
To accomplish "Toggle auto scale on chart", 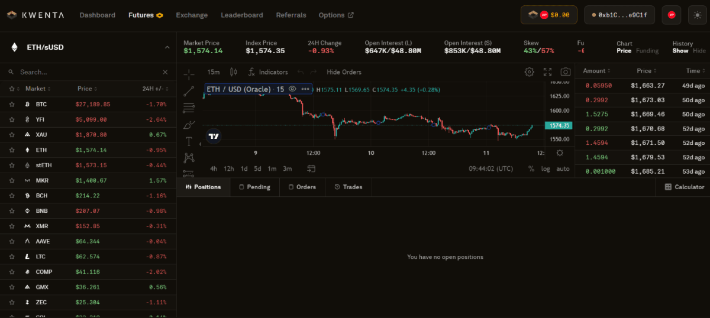I will click(x=563, y=168).
